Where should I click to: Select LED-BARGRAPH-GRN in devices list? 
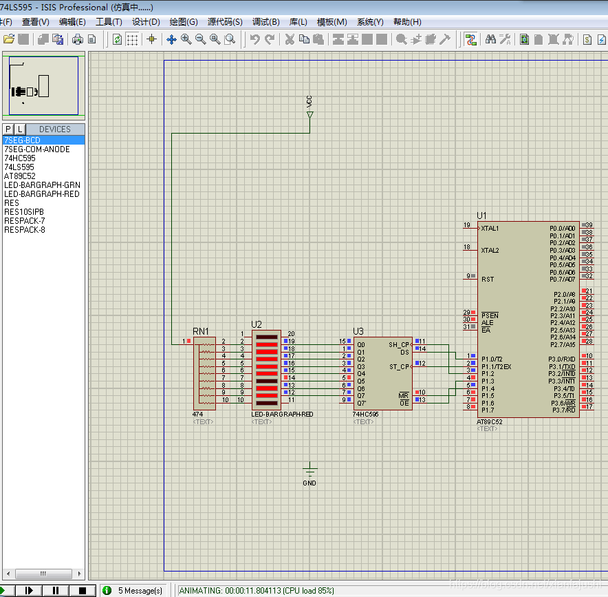(41, 185)
